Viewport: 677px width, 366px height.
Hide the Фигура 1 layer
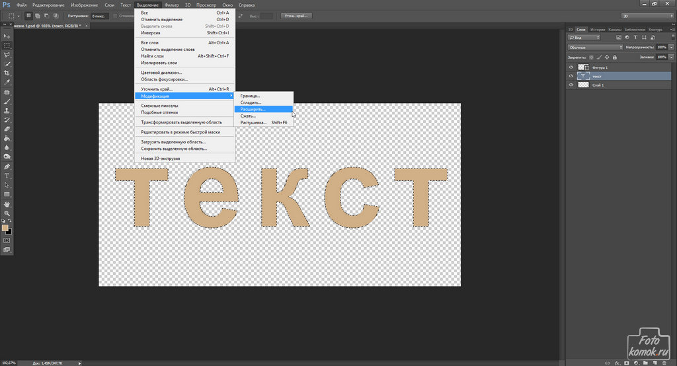click(x=571, y=67)
